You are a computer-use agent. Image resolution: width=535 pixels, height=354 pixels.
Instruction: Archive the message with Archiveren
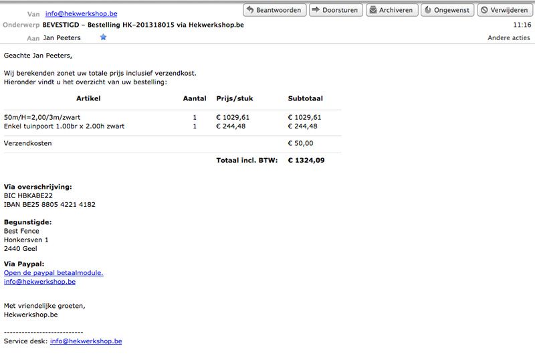coord(392,10)
